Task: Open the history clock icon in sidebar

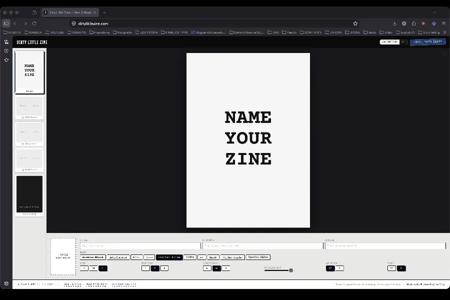Action: [x=6, y=51]
